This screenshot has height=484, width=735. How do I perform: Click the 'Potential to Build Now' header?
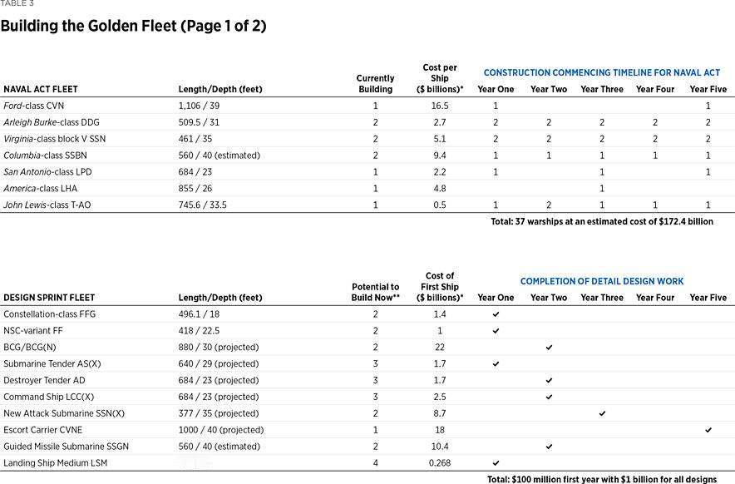(375, 292)
